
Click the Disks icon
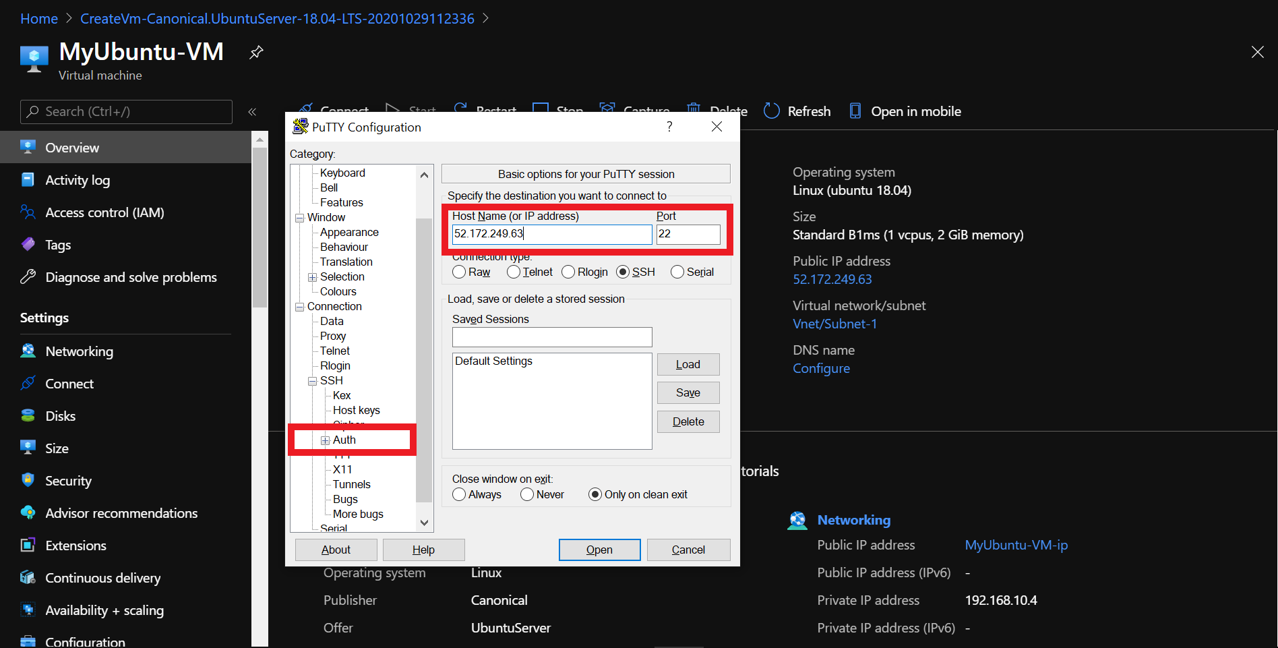(x=28, y=415)
